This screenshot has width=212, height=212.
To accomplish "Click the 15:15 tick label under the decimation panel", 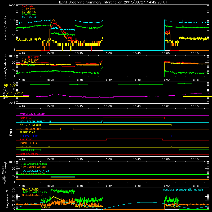I will point(79,186).
